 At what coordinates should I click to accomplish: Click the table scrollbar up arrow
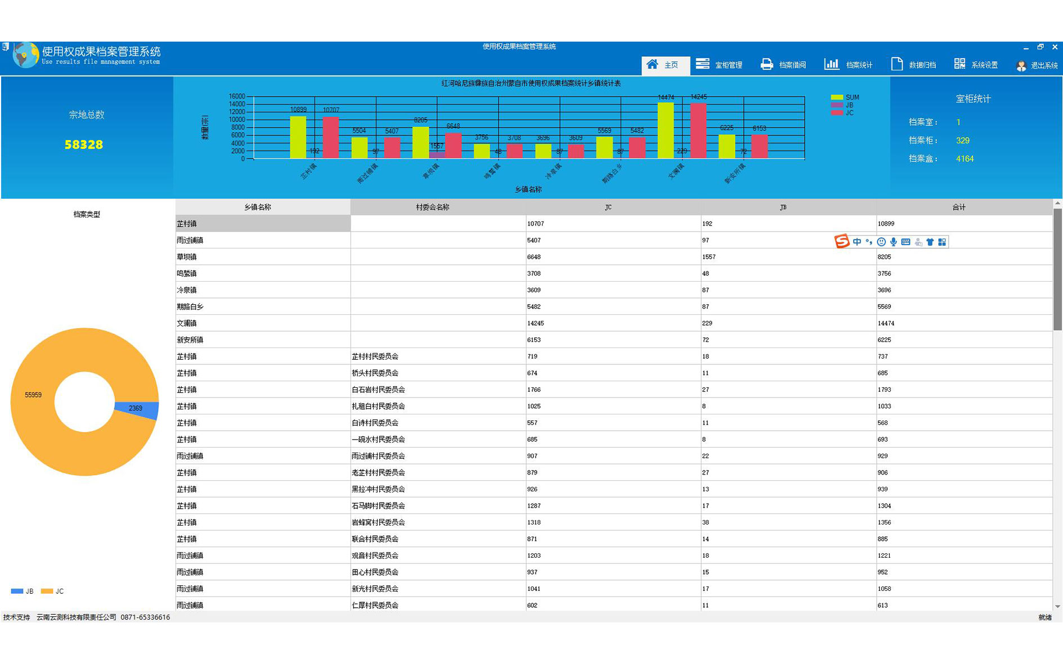click(x=1057, y=204)
